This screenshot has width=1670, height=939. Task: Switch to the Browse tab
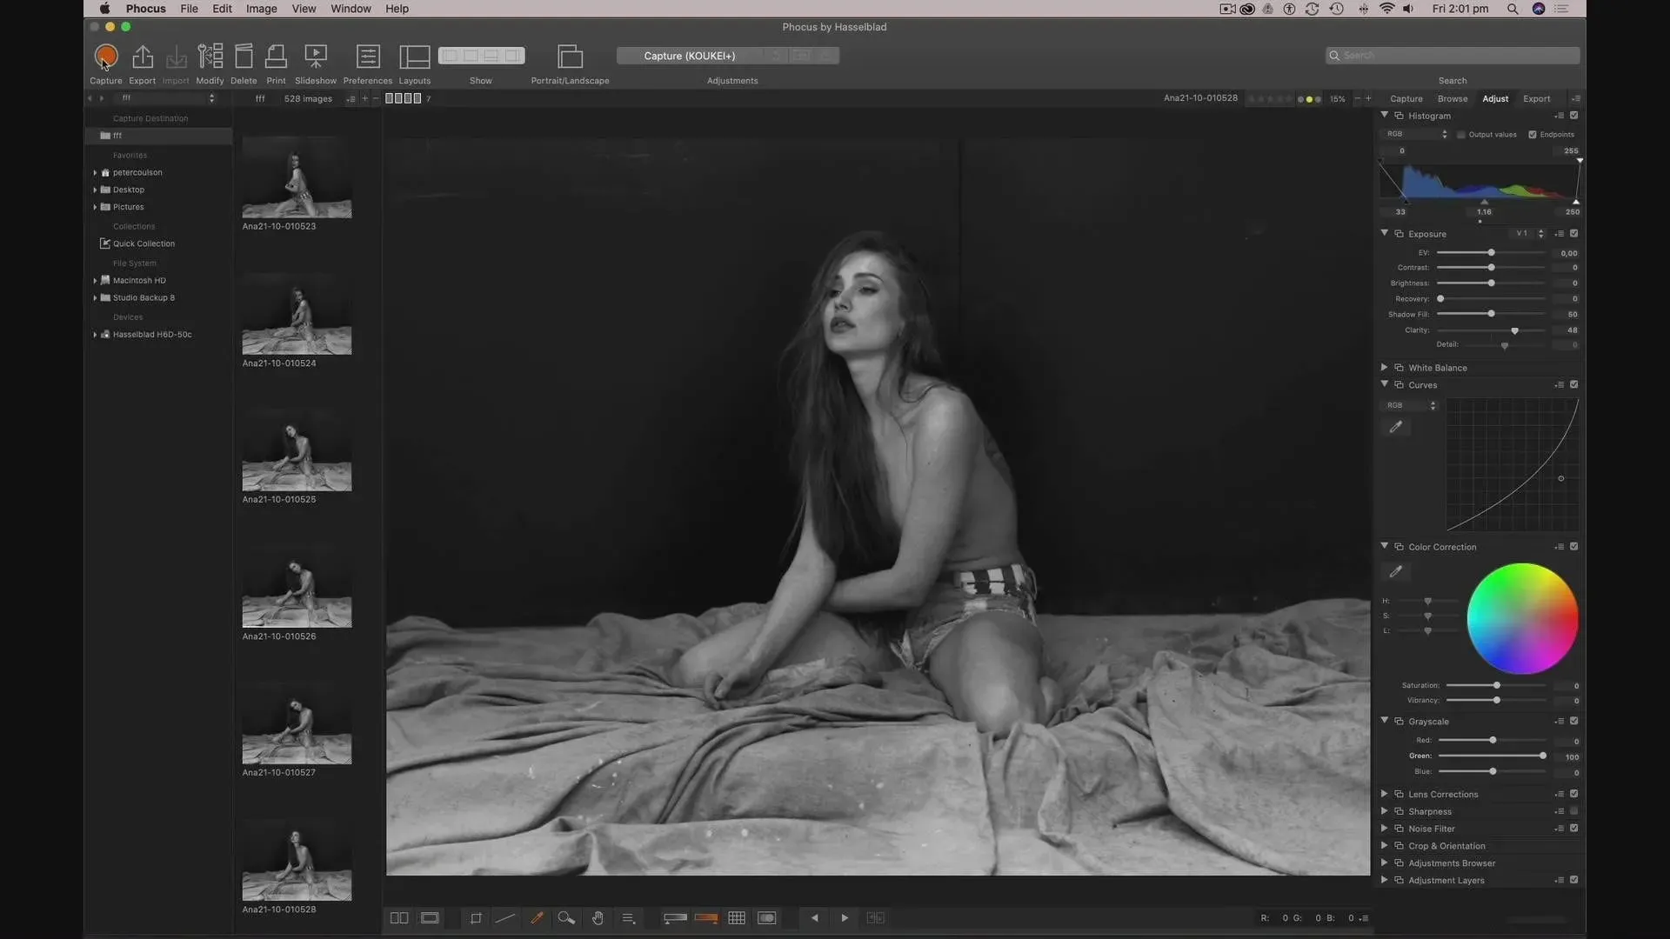click(1452, 99)
